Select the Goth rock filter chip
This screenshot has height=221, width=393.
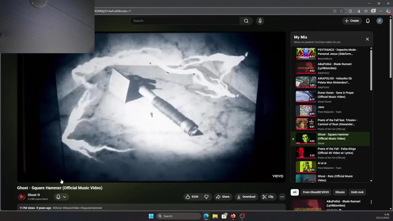[x=357, y=192]
